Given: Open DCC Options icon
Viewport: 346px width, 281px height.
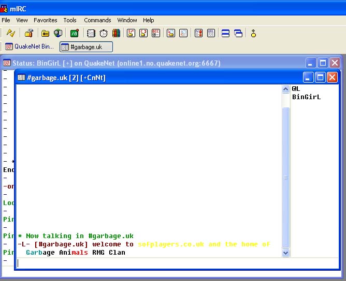Looking at the screenshot, I should [156, 33].
